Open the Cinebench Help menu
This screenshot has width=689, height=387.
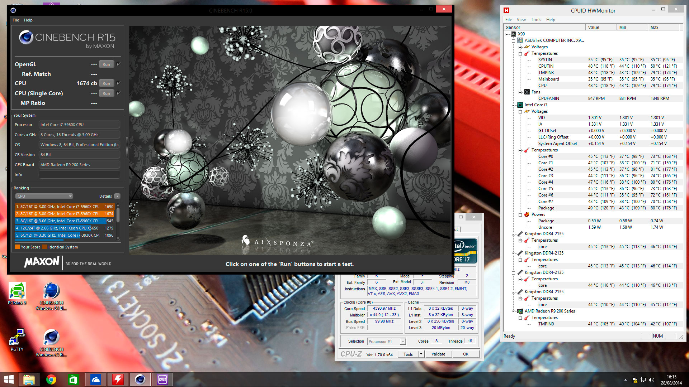[x=28, y=20]
